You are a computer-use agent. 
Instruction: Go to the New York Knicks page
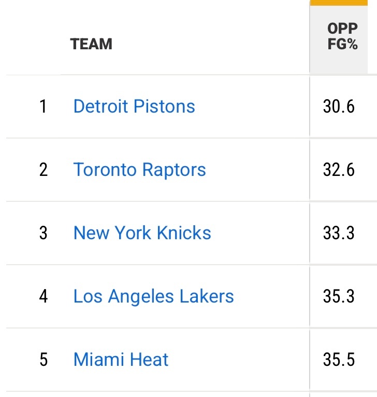click(x=142, y=233)
